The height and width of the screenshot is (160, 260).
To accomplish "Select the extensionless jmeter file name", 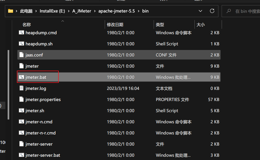I will 32,66.
